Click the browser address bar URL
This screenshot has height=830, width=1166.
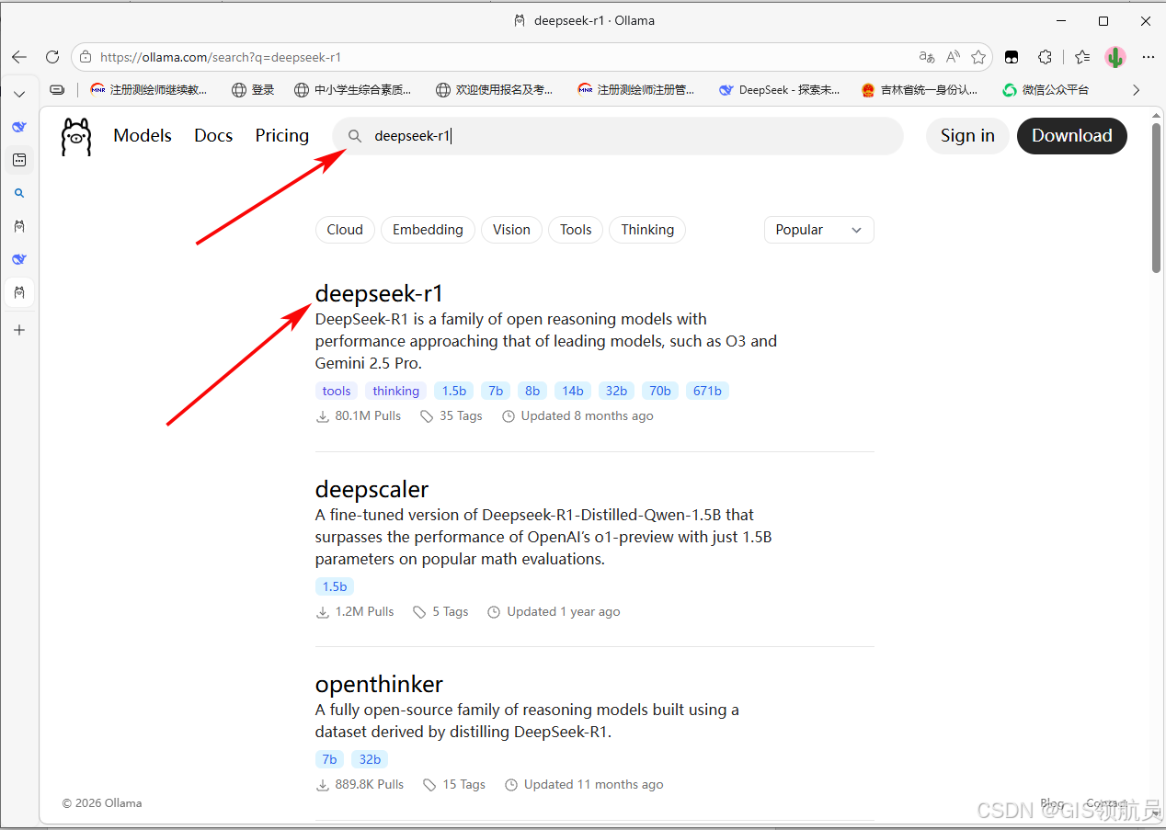[221, 57]
